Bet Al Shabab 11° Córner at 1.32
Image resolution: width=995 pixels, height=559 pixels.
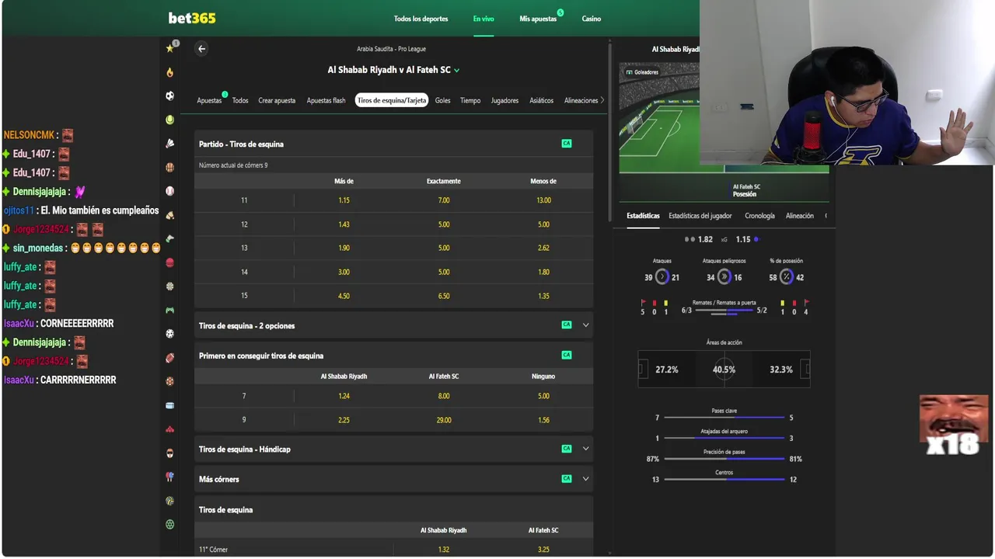(444, 550)
